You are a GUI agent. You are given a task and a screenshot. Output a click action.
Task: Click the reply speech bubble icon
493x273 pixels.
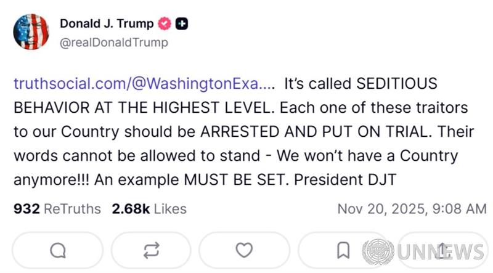pos(58,250)
